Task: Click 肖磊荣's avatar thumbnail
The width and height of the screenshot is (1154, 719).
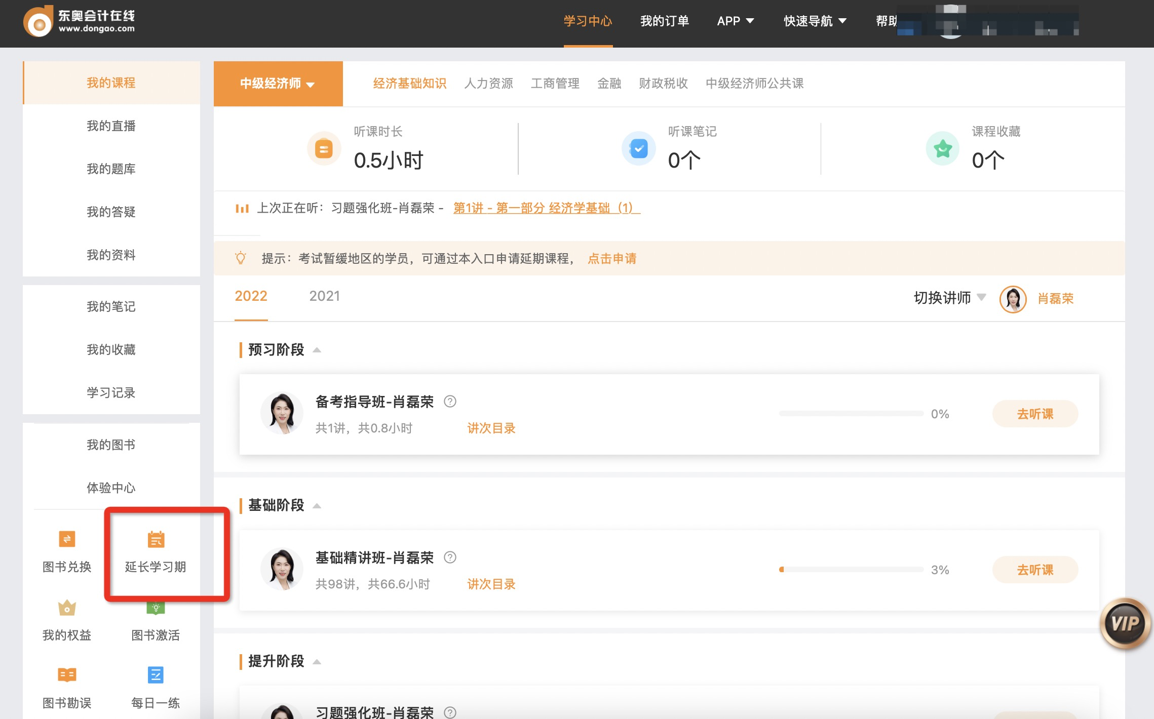Action: 1013,299
